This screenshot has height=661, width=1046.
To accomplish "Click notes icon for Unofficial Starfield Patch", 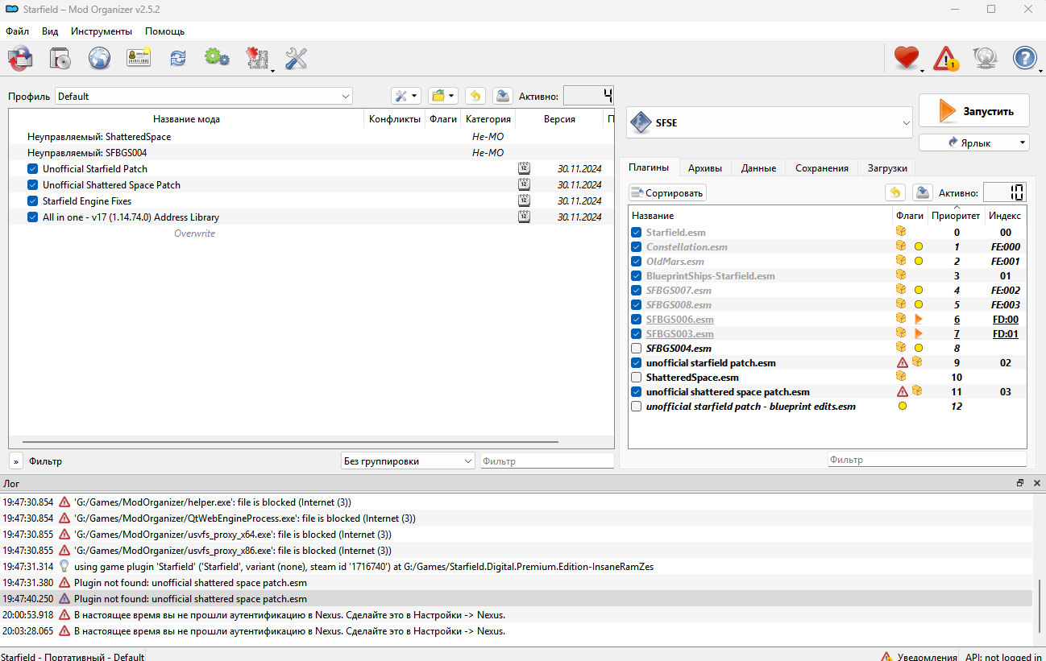I will (x=524, y=168).
